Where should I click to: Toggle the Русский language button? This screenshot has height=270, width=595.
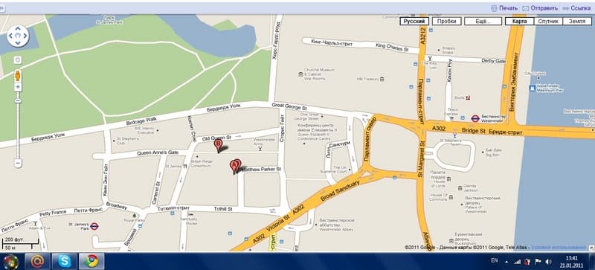point(414,22)
